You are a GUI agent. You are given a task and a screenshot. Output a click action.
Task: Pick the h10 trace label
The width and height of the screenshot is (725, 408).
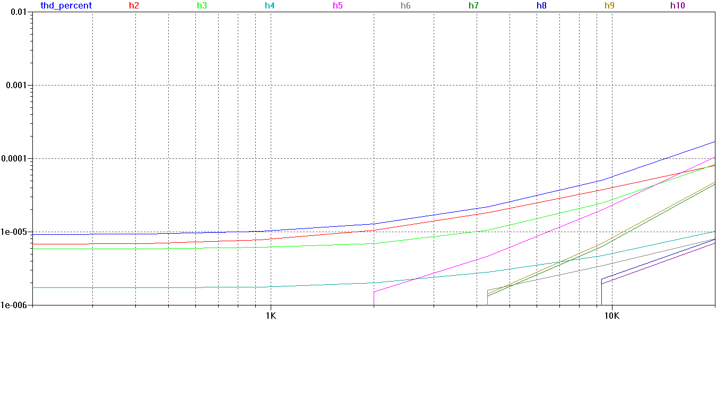677,6
